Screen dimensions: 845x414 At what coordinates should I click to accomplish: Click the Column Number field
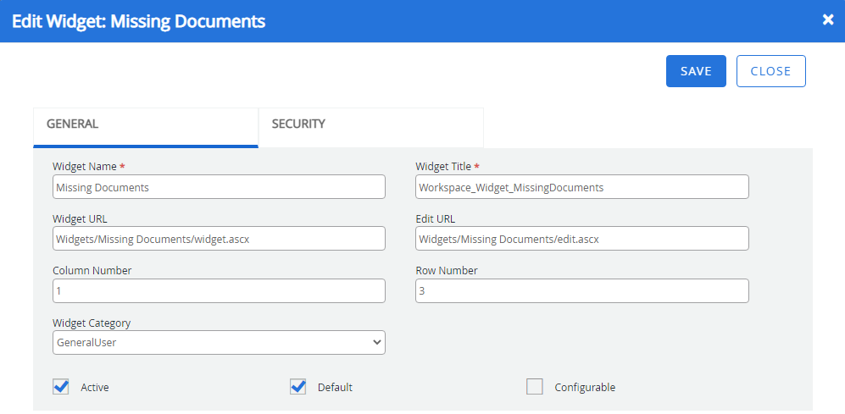219,291
